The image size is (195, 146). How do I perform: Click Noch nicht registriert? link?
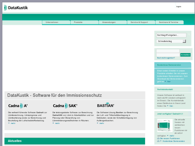(166, 58)
